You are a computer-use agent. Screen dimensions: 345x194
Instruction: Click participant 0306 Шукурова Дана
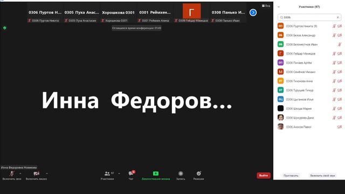coord(309,117)
